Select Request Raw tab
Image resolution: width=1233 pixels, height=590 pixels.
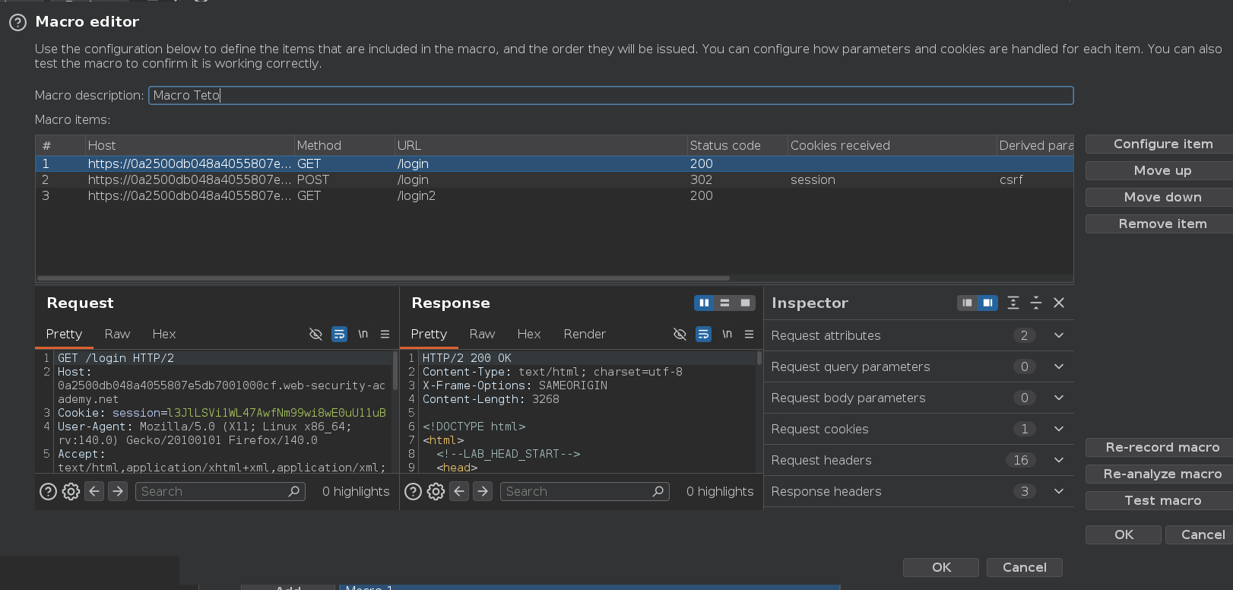pos(117,334)
